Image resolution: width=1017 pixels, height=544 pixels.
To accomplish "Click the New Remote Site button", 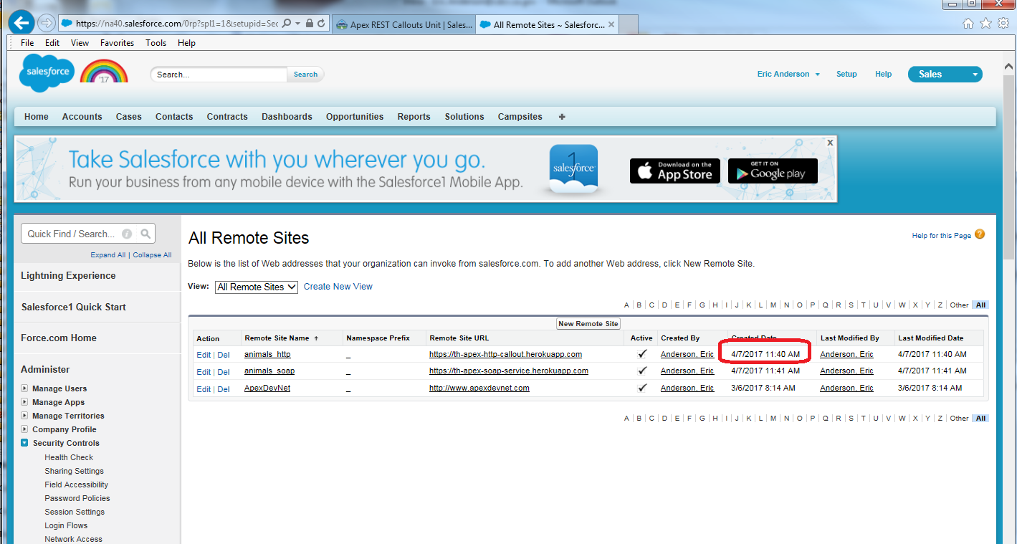I will pyautogui.click(x=588, y=324).
